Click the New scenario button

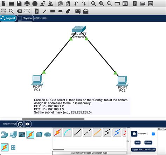click(x=137, y=142)
